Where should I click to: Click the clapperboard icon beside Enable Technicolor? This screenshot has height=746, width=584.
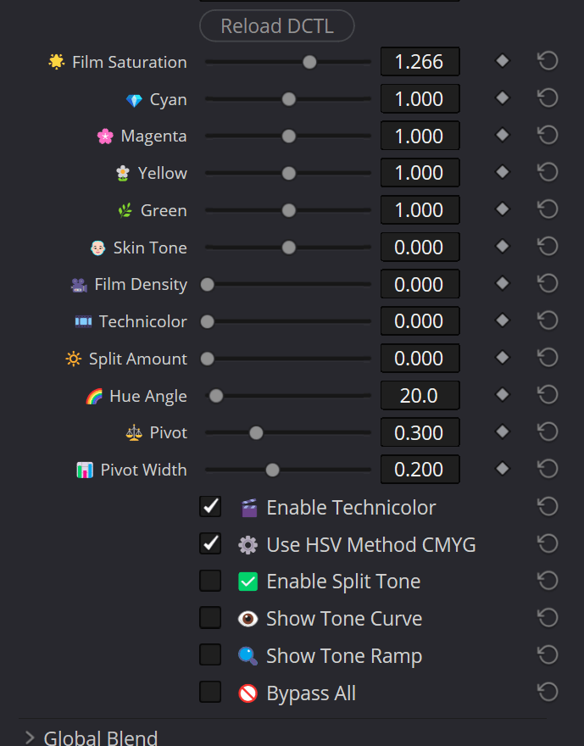(x=248, y=506)
